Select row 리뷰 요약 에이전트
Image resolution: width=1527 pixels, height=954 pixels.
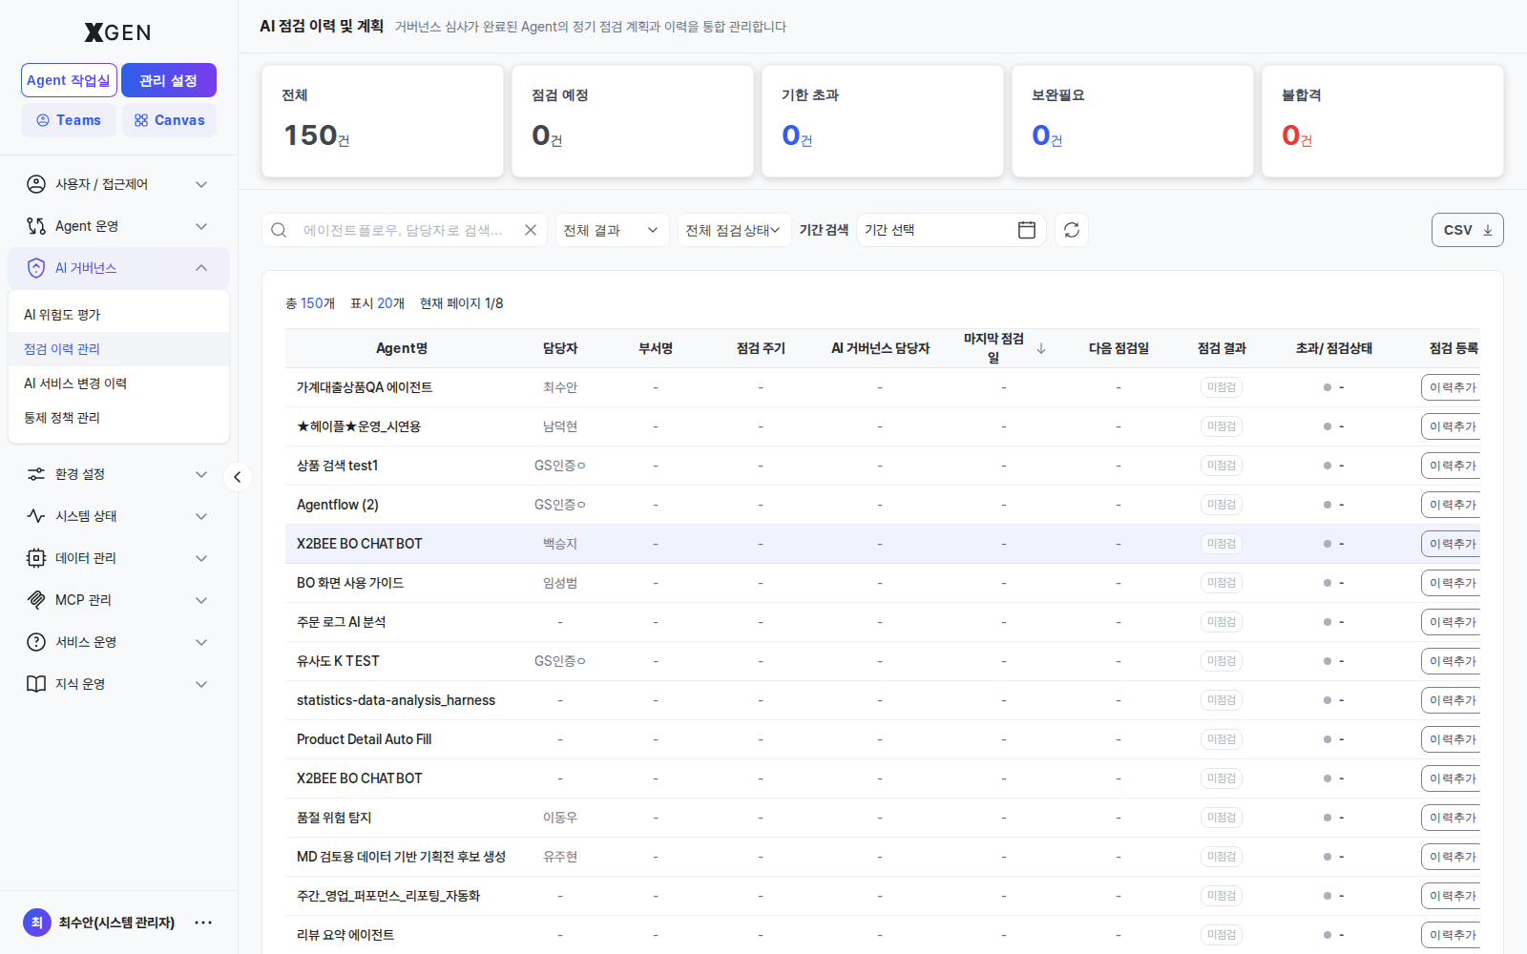point(883,935)
